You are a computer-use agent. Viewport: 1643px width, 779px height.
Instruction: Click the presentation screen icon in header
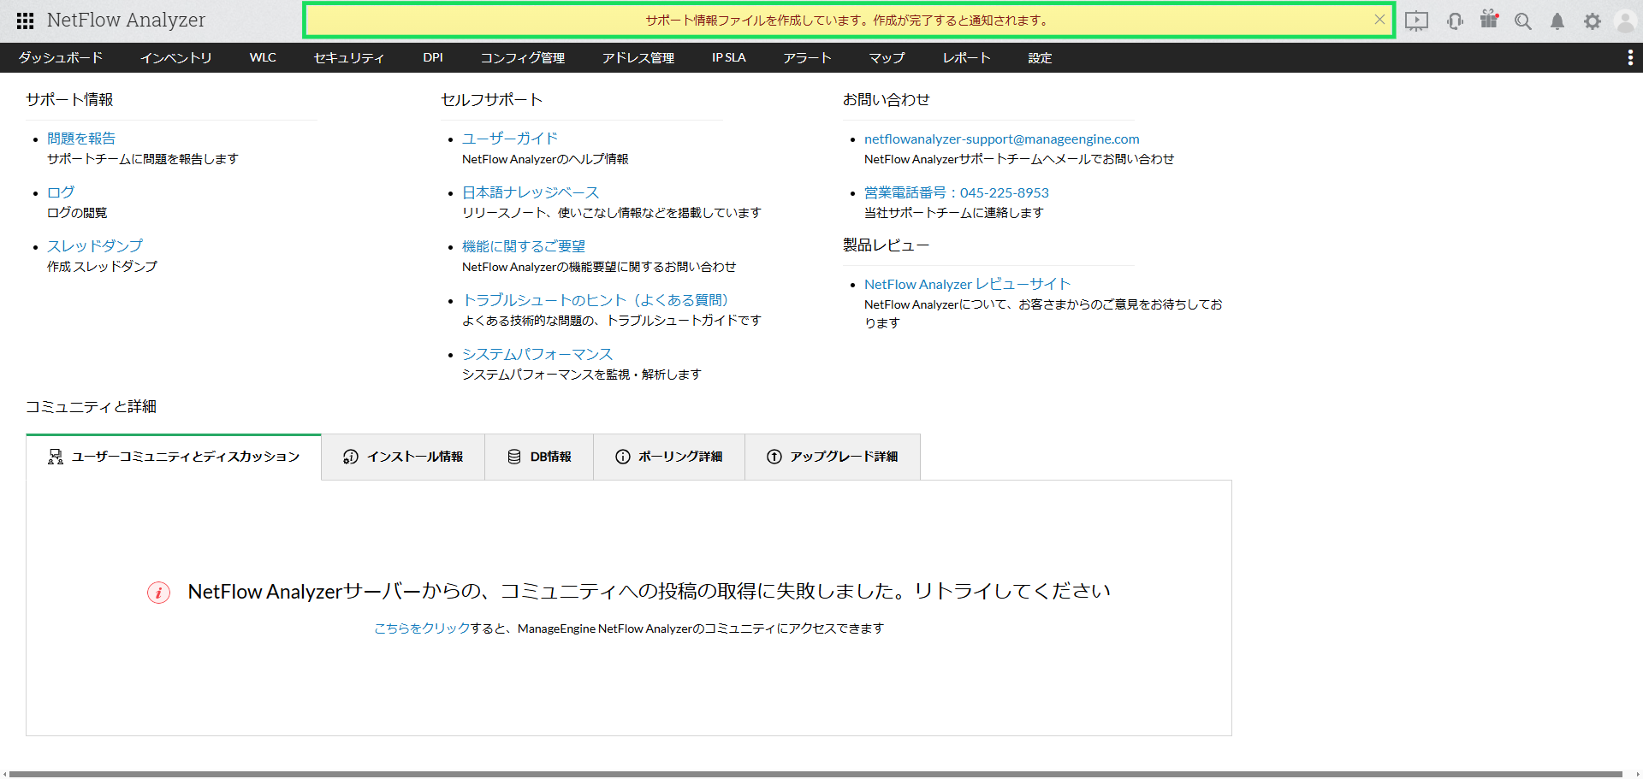(1416, 21)
